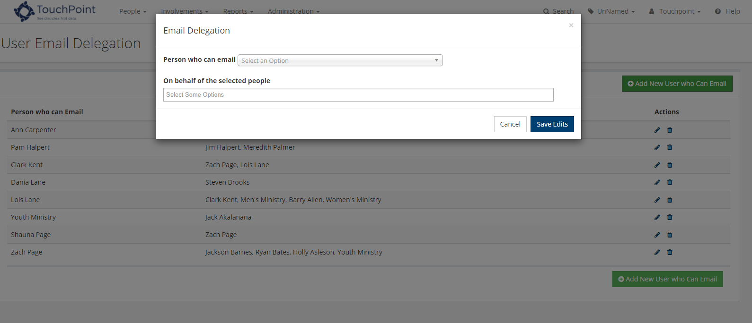The width and height of the screenshot is (752, 323).
Task: Click the Actions column header
Action: [x=667, y=112]
